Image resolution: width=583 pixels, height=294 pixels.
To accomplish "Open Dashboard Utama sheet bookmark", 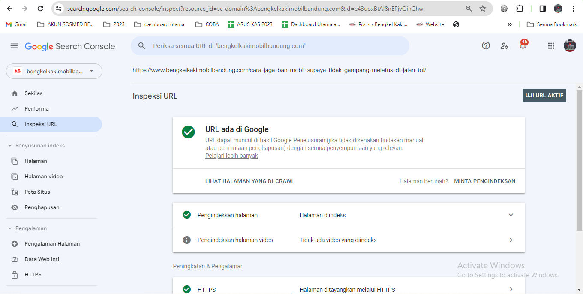I will click(311, 24).
